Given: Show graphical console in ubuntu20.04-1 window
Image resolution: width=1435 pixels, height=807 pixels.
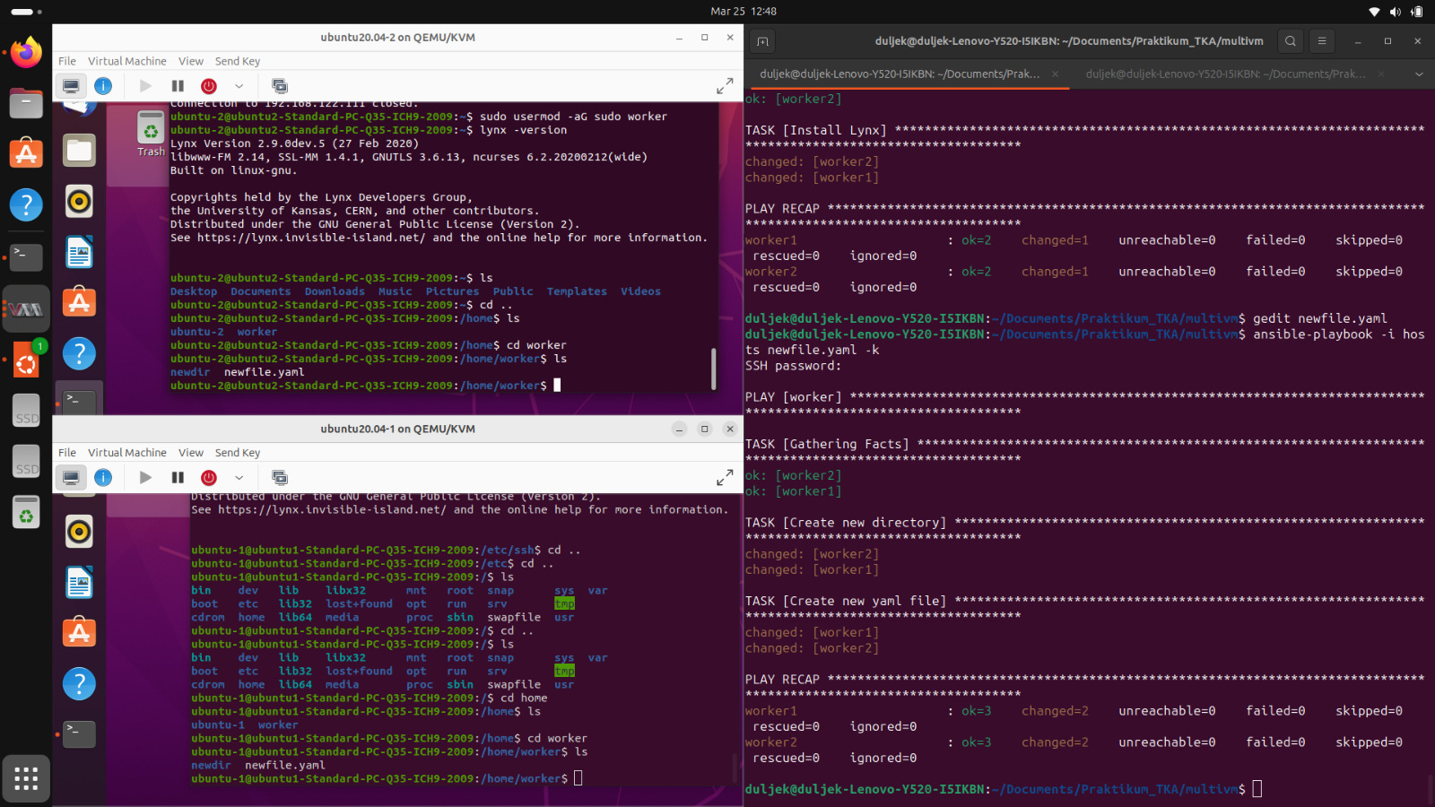Looking at the screenshot, I should click(x=71, y=478).
